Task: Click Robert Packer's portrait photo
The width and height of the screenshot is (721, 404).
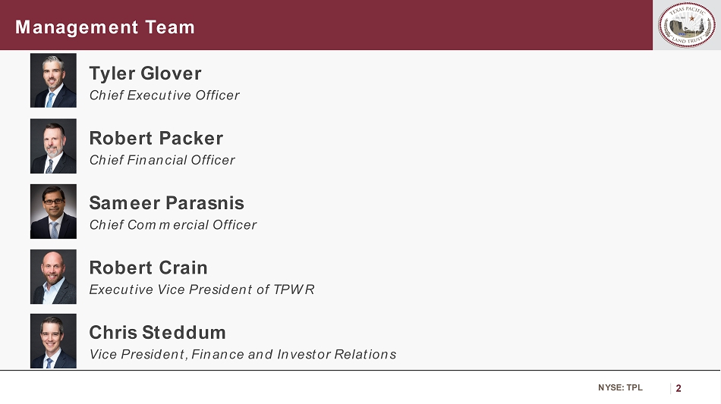Action: point(53,146)
